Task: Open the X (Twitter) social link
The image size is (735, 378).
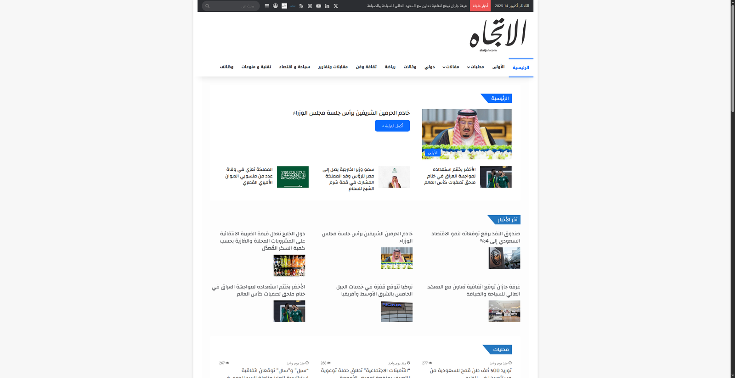Action: [x=336, y=6]
